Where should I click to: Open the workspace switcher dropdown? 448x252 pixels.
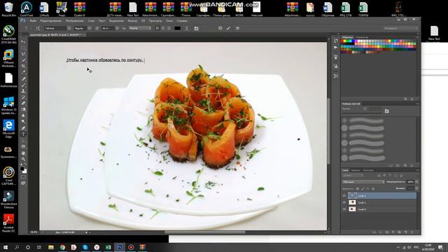[x=400, y=28]
